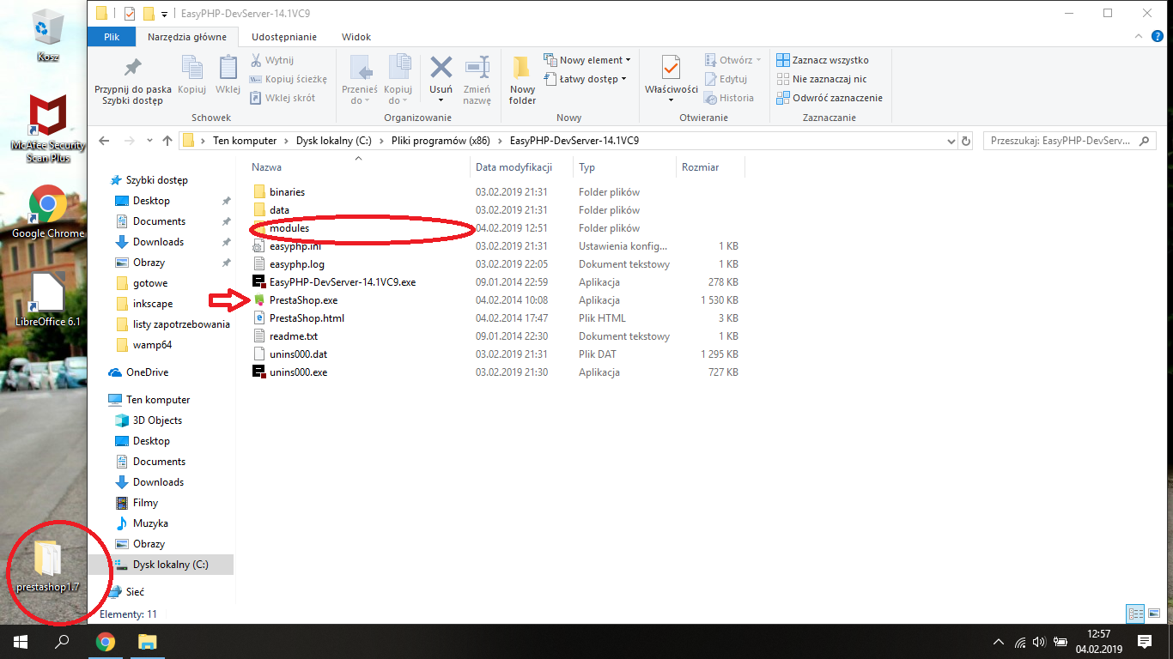Select unins000.dat file
The image size is (1173, 659).
tap(289, 354)
